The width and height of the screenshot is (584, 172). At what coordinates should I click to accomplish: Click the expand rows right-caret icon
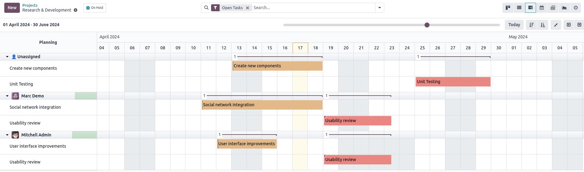pos(569,25)
